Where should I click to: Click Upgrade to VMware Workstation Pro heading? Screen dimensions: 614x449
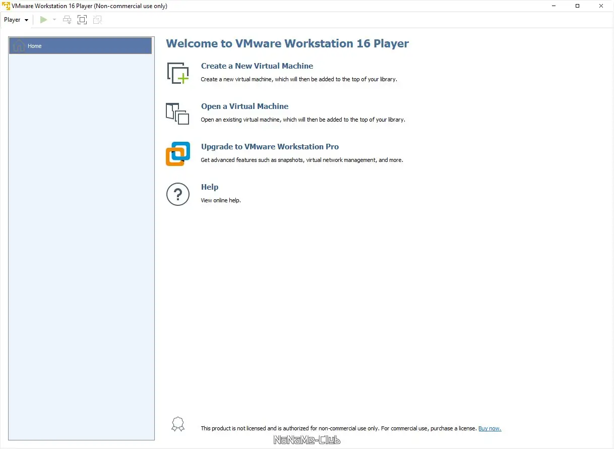pyautogui.click(x=270, y=147)
